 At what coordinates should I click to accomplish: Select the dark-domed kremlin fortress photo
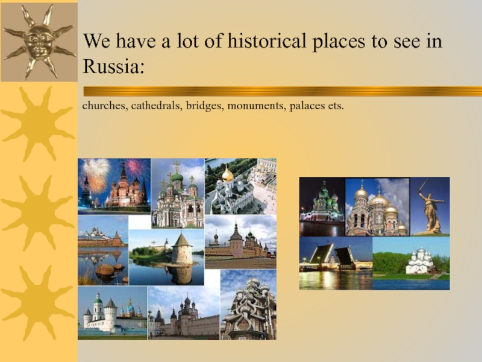click(x=184, y=313)
